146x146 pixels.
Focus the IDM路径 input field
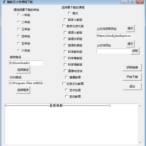26,83
